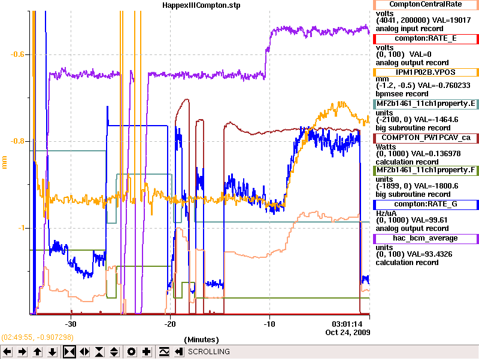Select the horizontal zoom-in bowtie icon
Viewport: 479px width, 359px height.
tap(69, 352)
